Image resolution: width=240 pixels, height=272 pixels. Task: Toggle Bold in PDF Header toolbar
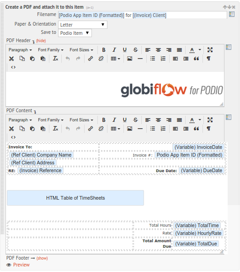pyautogui.click(x=104, y=50)
